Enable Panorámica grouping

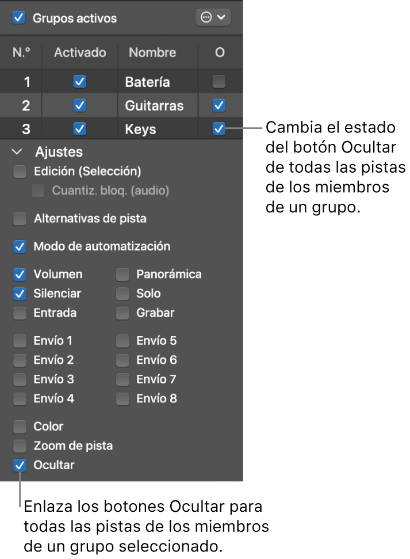122,274
